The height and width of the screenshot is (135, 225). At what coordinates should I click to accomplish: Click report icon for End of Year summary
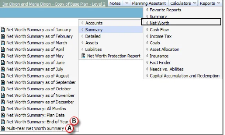pyautogui.click(x=3, y=122)
